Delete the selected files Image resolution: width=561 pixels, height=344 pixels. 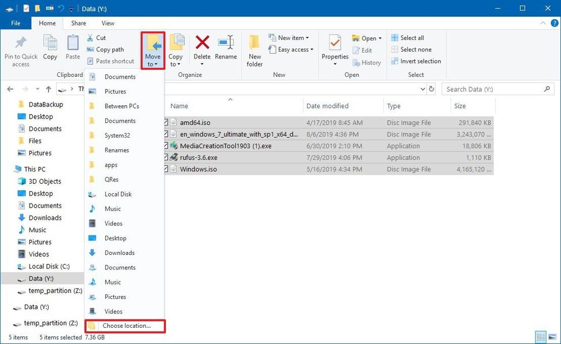pos(201,49)
